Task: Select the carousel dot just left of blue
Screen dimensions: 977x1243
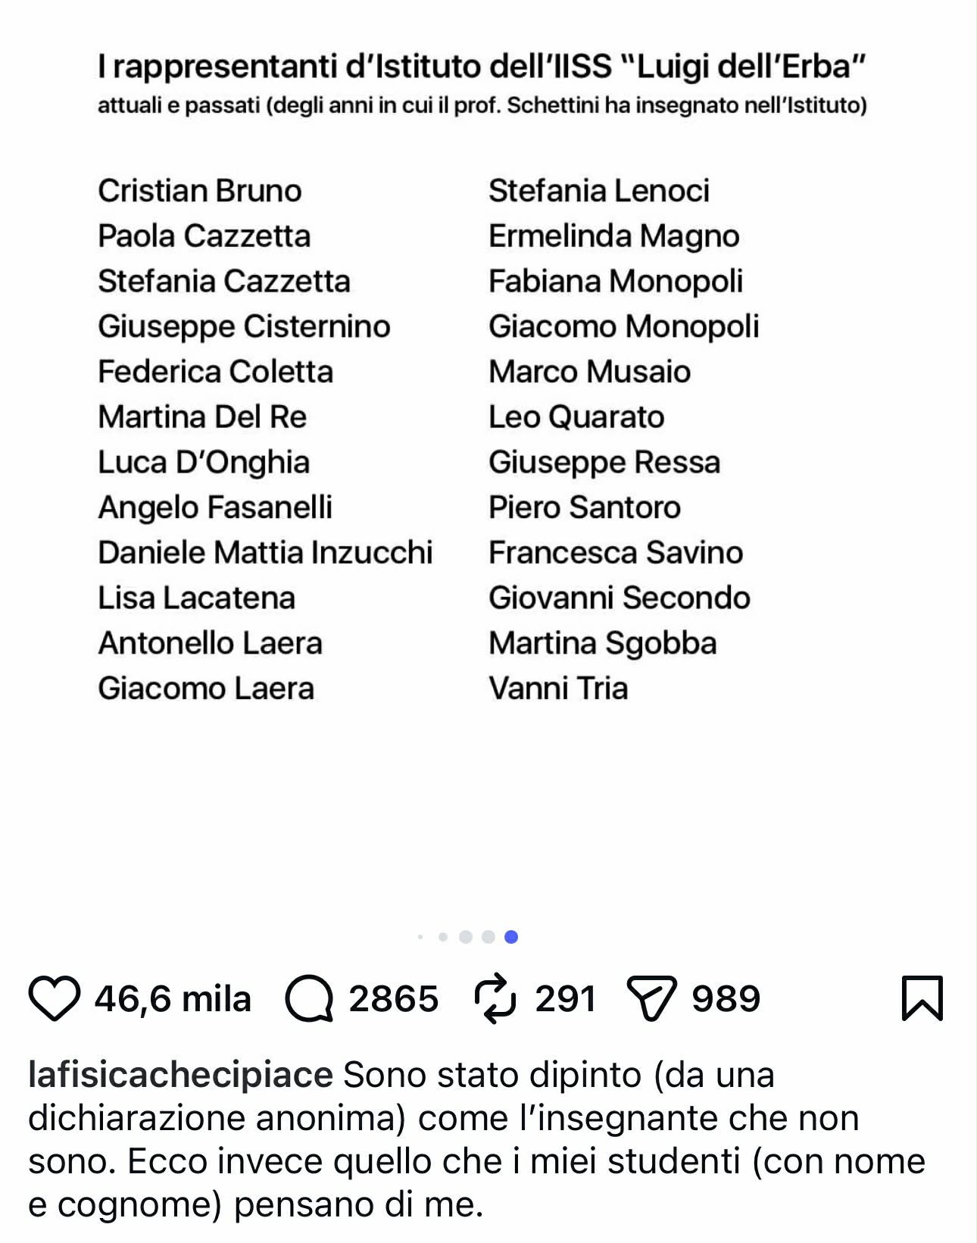Action: tap(488, 937)
